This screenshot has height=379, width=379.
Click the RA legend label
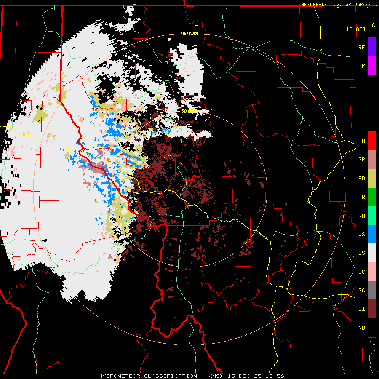point(362,216)
